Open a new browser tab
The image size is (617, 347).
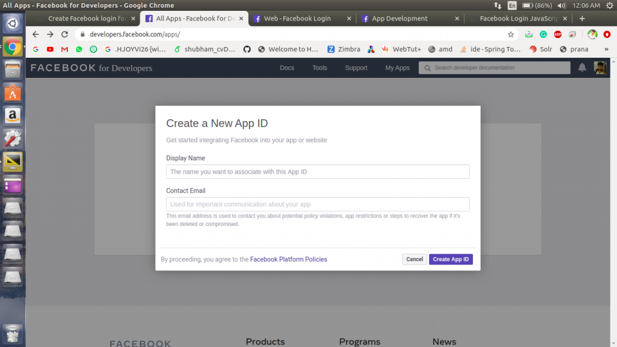582,19
